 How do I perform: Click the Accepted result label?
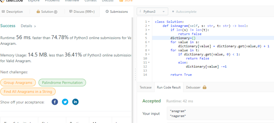[152, 101]
